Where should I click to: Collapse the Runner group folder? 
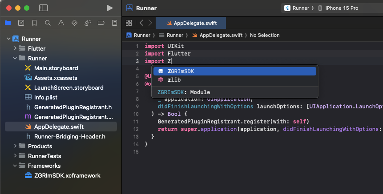pos(15,58)
